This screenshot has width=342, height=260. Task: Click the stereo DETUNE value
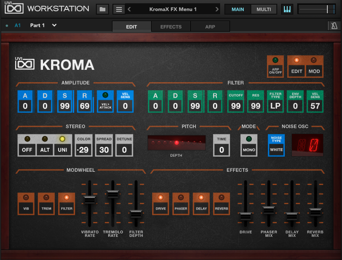click(124, 150)
